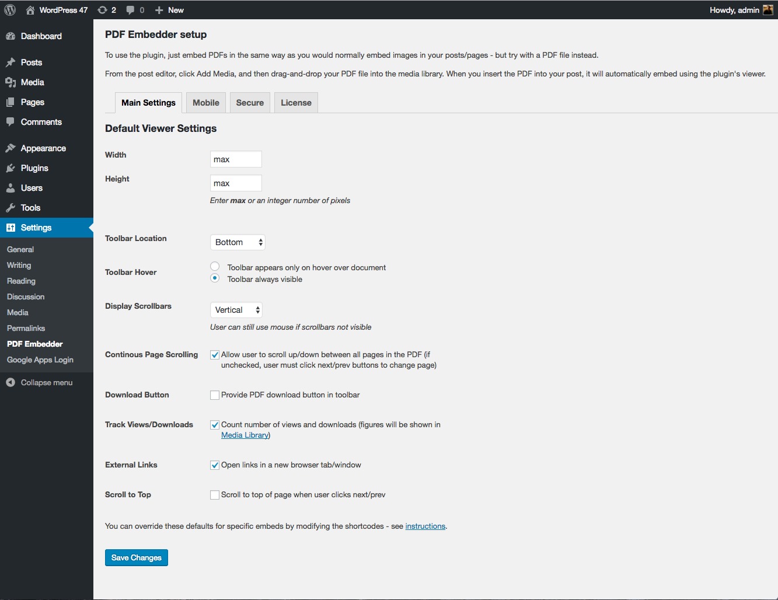This screenshot has width=778, height=600.
Task: Check Scroll to top of page option
Action: pyautogui.click(x=215, y=495)
